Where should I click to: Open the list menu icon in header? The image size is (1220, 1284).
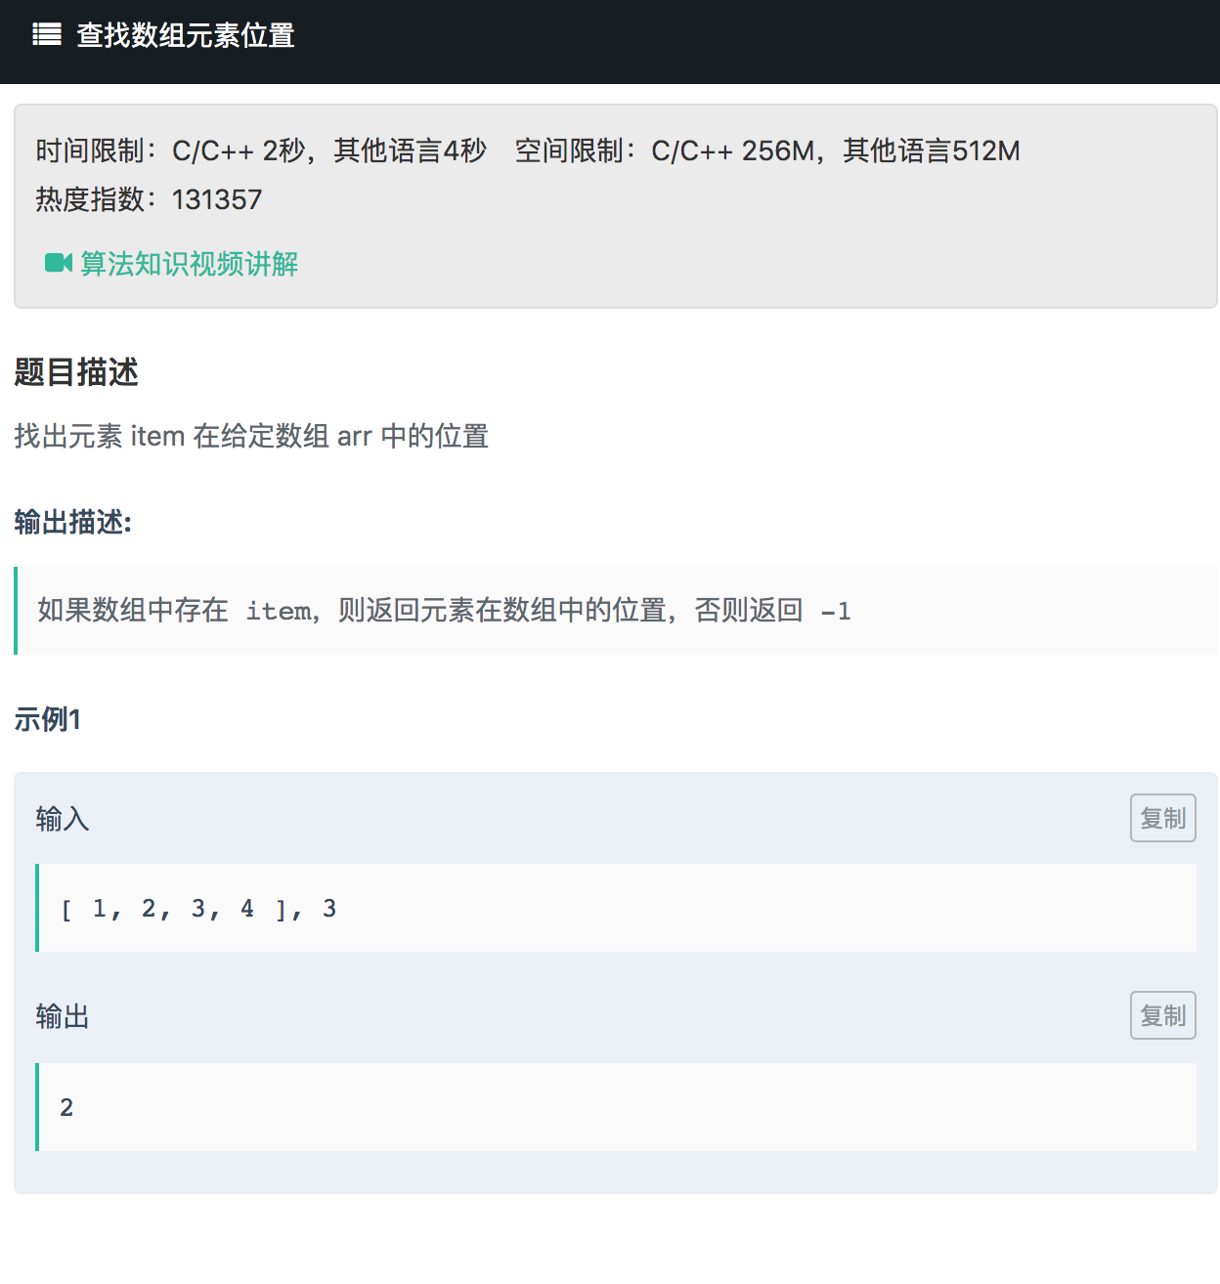point(47,35)
